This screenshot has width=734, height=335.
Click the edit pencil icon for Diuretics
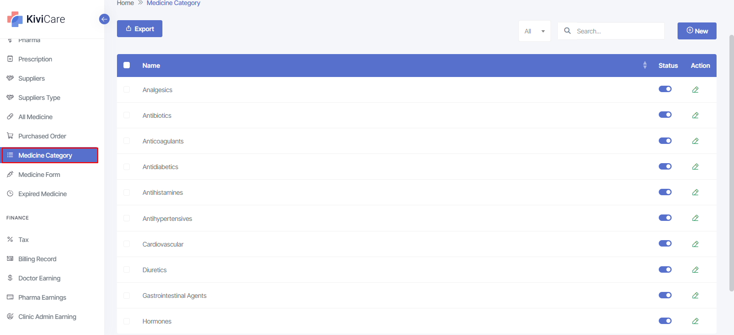tap(695, 270)
